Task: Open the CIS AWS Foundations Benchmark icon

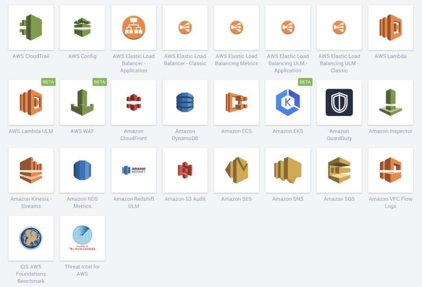Action: point(31,238)
